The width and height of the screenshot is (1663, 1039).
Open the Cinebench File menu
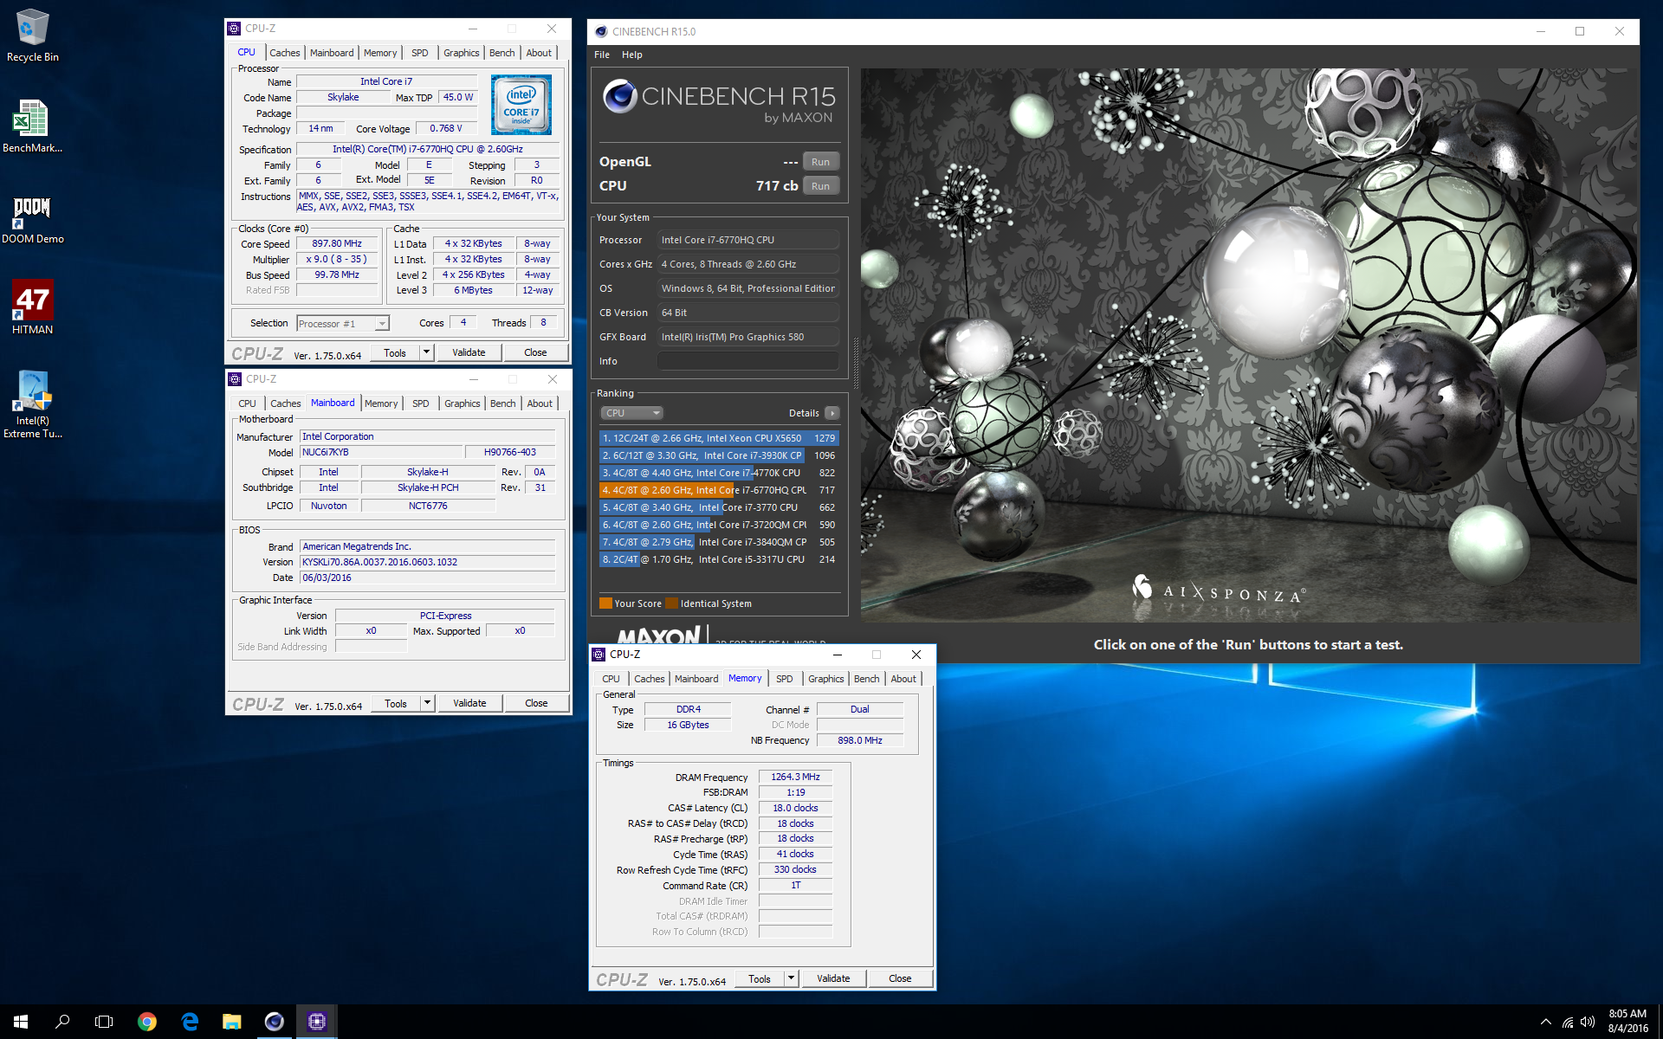click(x=602, y=55)
